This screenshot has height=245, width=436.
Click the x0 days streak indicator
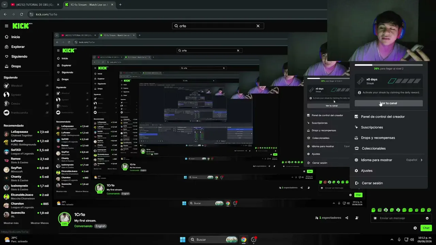[389, 81]
